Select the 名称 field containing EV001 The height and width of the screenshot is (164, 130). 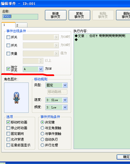tap(20, 17)
